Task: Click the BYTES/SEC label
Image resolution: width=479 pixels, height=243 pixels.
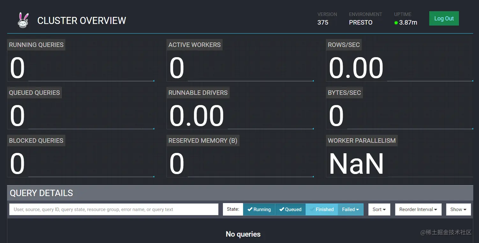Action: tap(344, 93)
